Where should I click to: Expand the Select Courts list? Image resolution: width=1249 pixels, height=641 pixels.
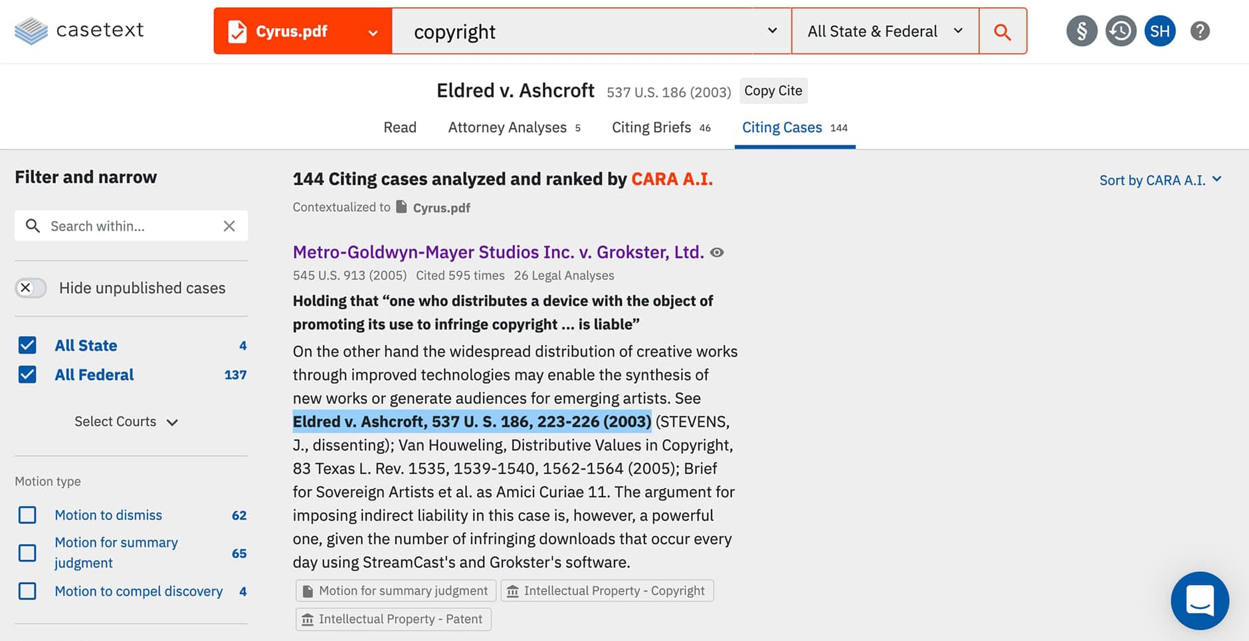(126, 422)
